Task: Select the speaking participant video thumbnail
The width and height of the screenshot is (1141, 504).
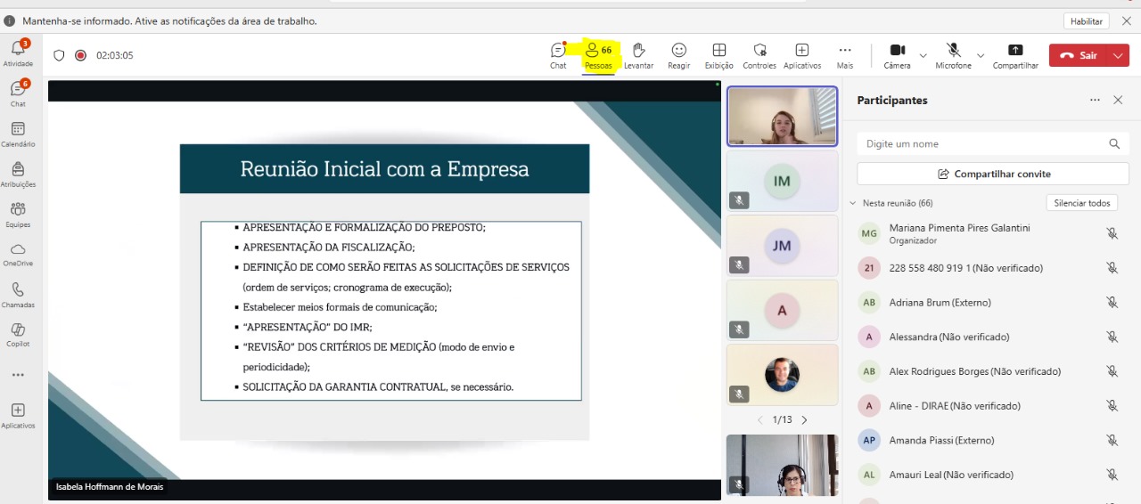Action: click(783, 116)
